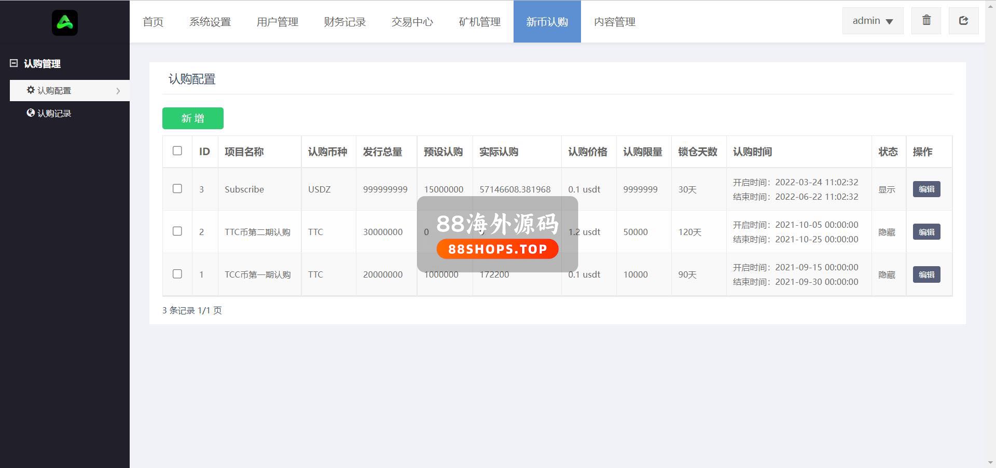Click 编辑 for TTC币第二期认购
Viewport: 996px width, 468px height.
[x=926, y=232]
